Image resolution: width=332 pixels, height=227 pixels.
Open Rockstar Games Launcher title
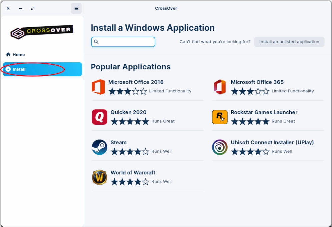pos(264,112)
